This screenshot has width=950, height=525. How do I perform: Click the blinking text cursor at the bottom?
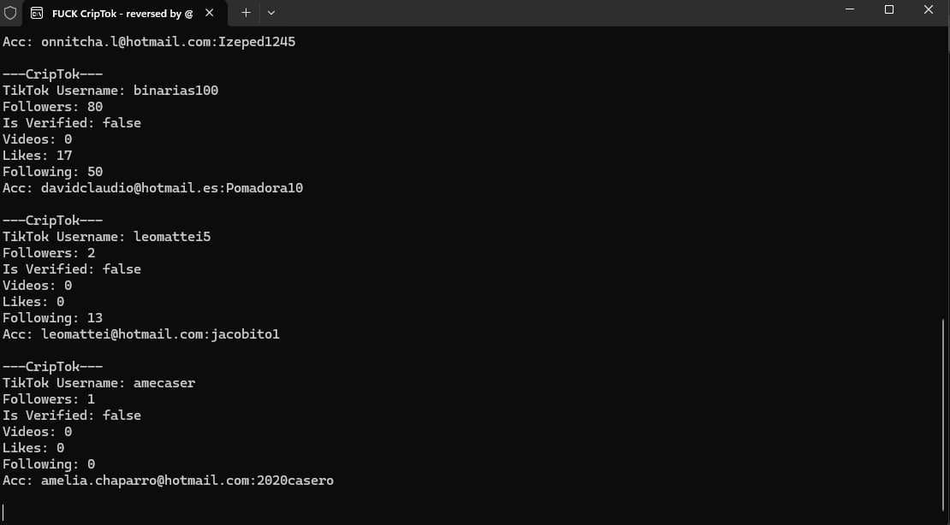click(x=3, y=512)
